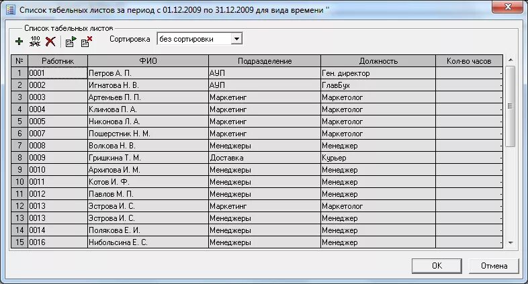Select the Котов И. Ф. cell
528x284 pixels.
(148, 182)
